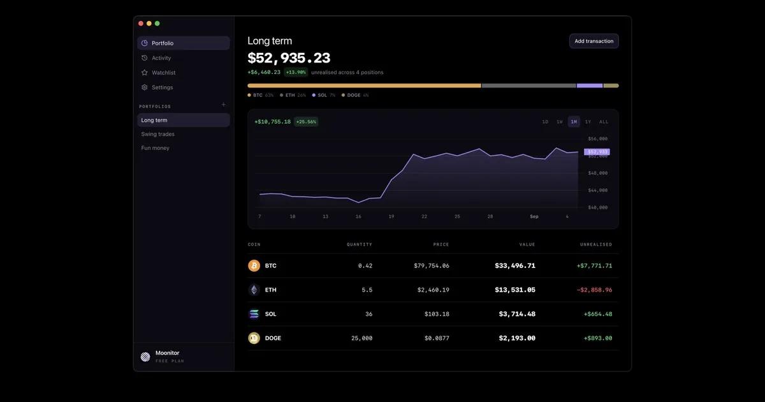Set chart range to 1Y

[x=588, y=122]
